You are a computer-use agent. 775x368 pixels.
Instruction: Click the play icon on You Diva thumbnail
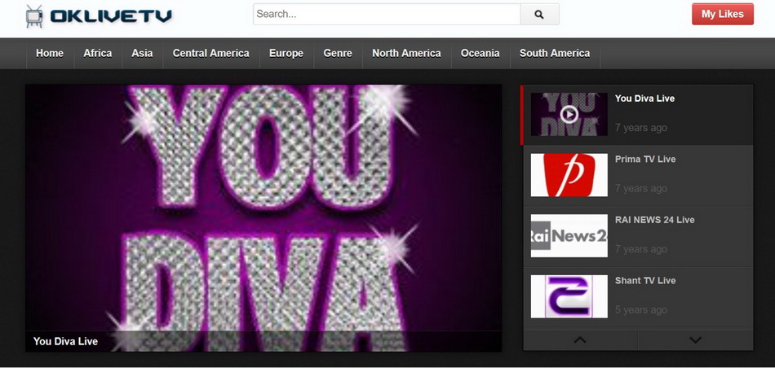pyautogui.click(x=569, y=115)
